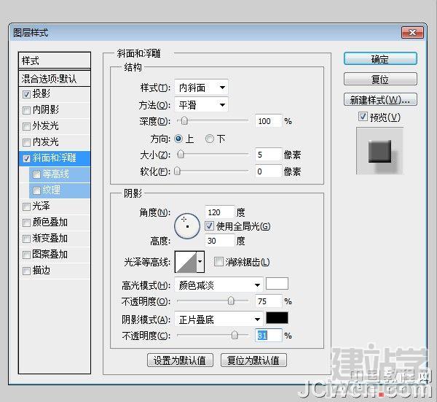
Task: Click 复位为默认值 button
Action: [253, 360]
